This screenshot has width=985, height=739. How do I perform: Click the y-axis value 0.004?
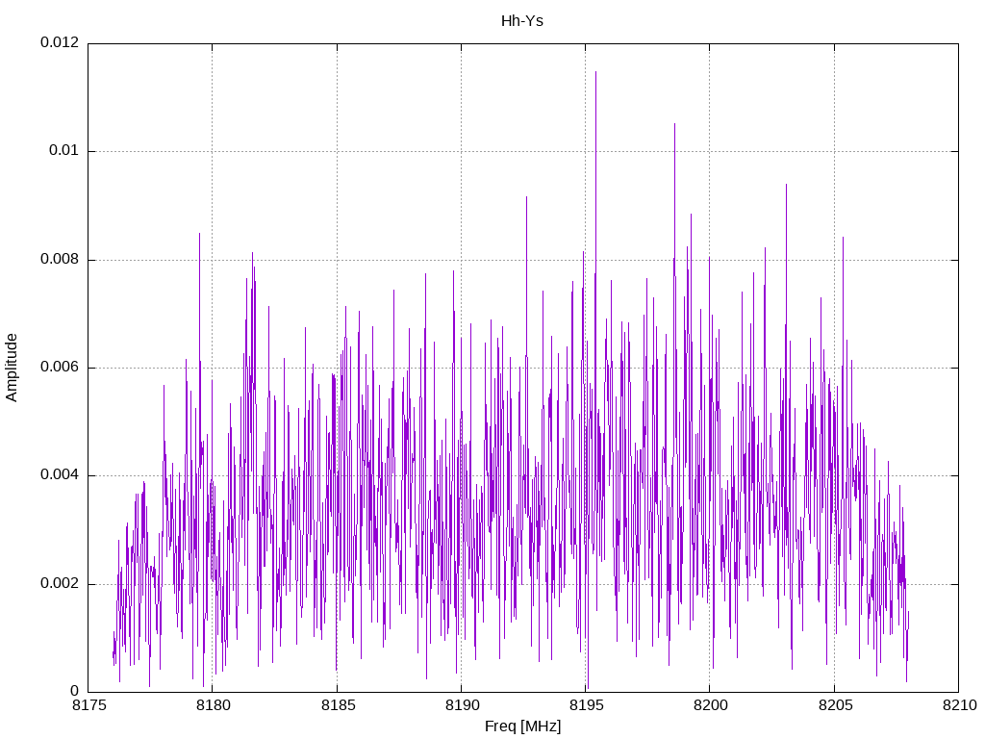tap(60, 475)
